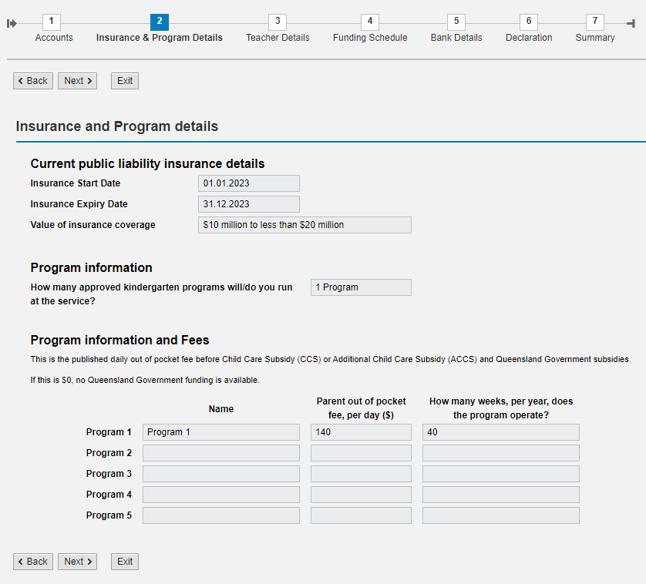Go to wizard step 1 Accounts
Screen dimensions: 646x584
click(x=53, y=22)
